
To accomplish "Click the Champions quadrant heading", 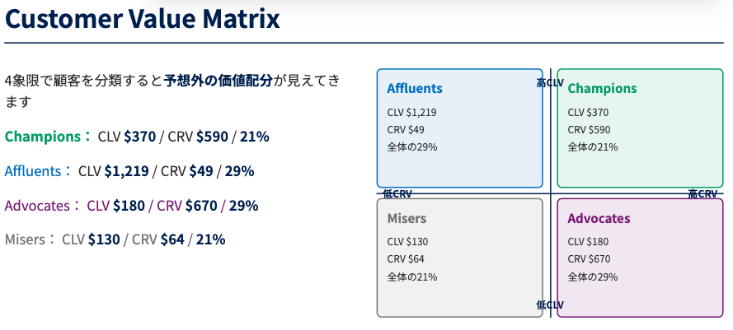I will [x=602, y=89].
